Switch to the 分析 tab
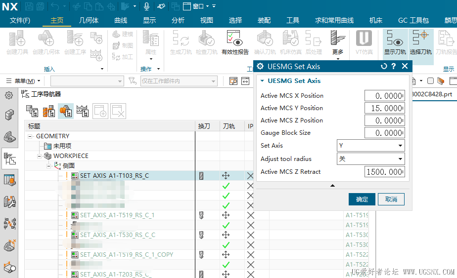 [178, 20]
